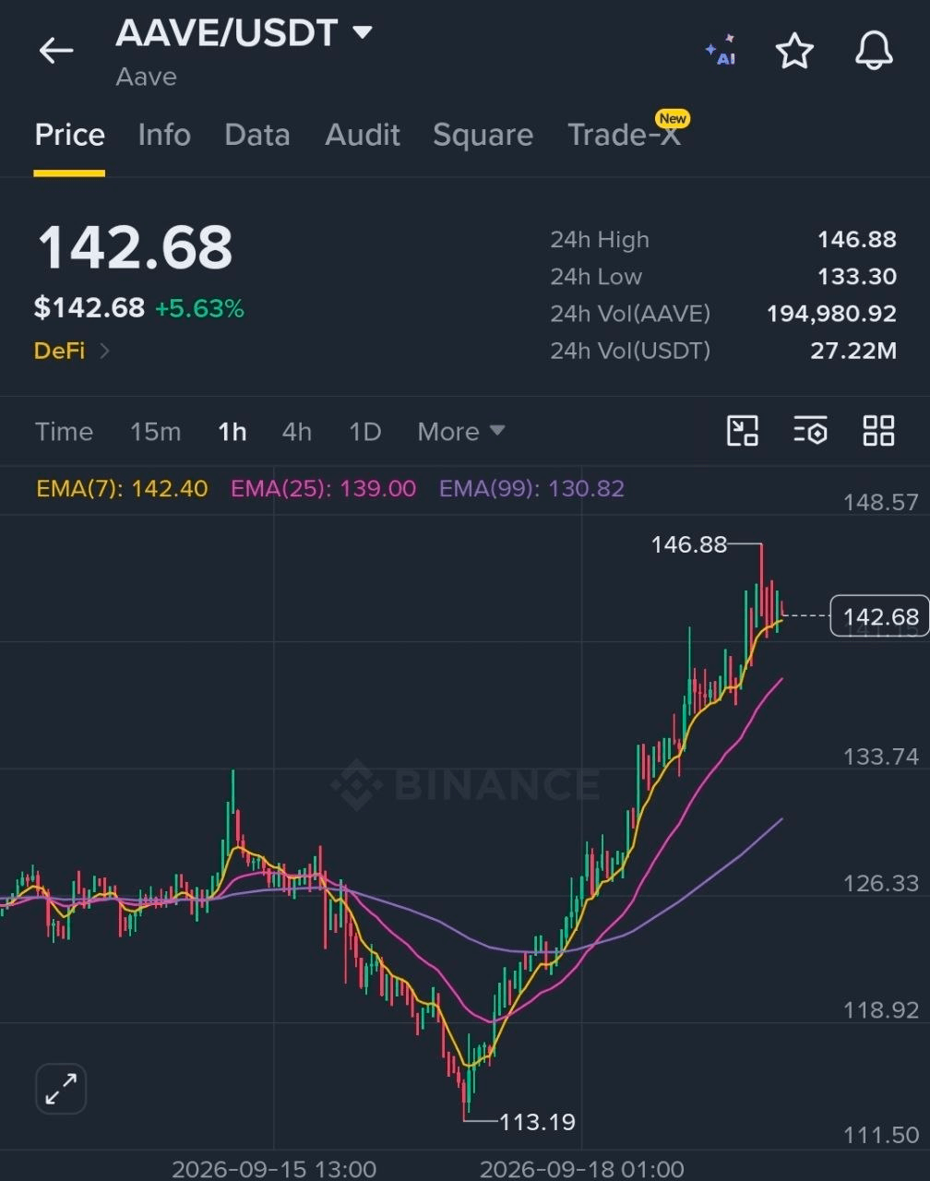
Task: Click the Aave subtitle text
Action: 146,77
